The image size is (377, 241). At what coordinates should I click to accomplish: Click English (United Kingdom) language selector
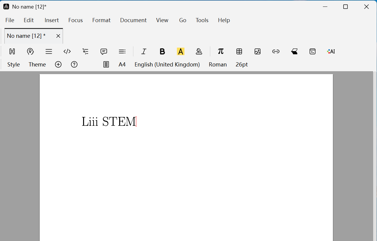click(167, 64)
